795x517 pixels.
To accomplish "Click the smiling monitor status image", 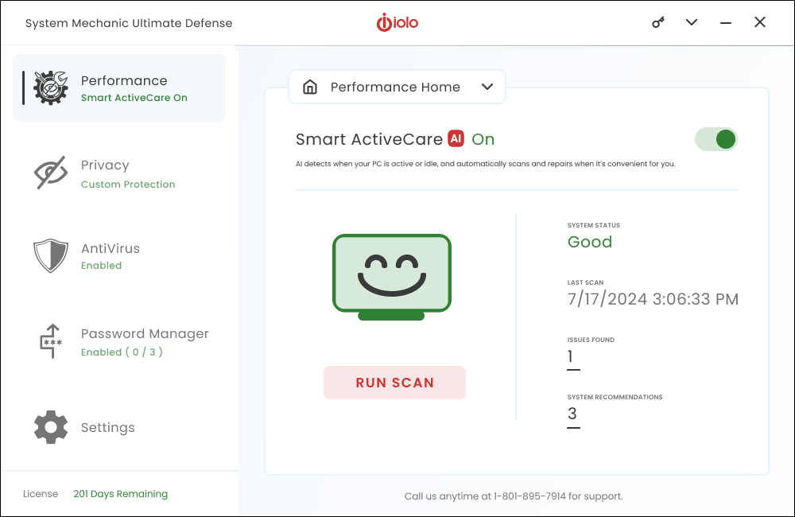I will [392, 278].
